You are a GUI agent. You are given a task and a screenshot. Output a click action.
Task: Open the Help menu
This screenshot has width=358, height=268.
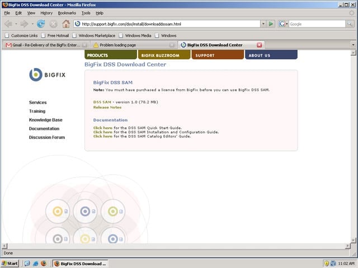(100, 13)
